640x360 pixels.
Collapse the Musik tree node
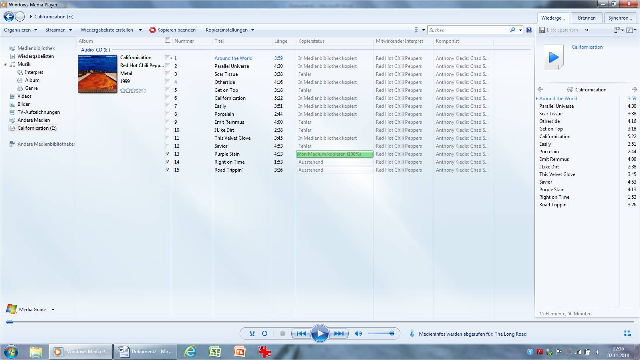6,64
